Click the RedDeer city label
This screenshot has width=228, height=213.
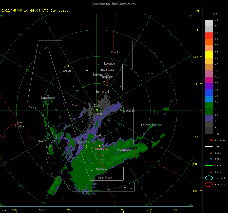pos(107,77)
